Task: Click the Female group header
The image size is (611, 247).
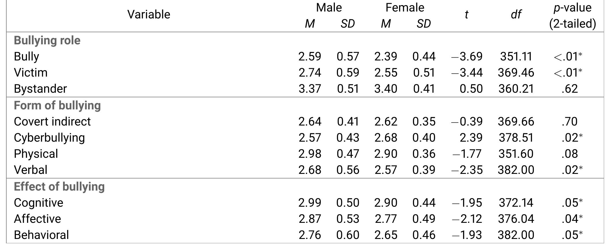Action: [405, 7]
